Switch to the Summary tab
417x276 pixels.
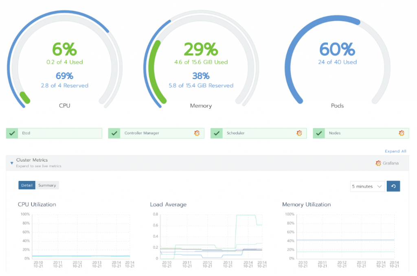(47, 185)
